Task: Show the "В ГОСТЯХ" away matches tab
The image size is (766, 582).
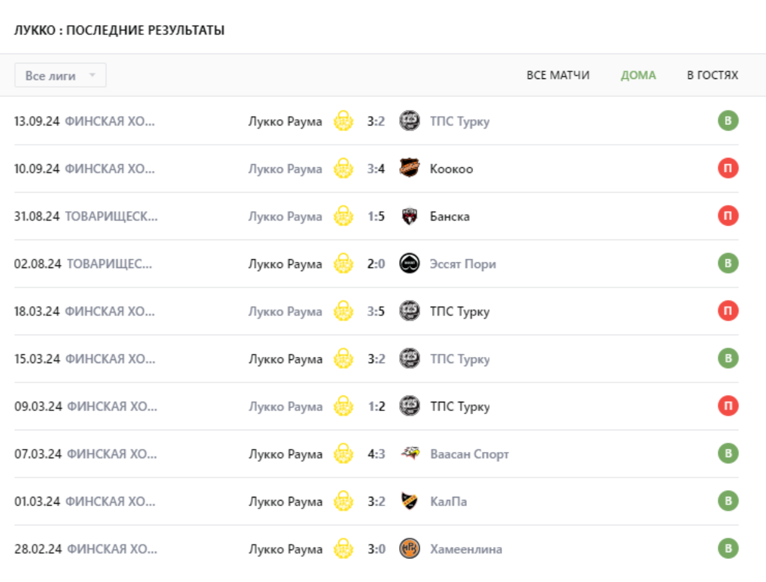Action: coord(712,75)
